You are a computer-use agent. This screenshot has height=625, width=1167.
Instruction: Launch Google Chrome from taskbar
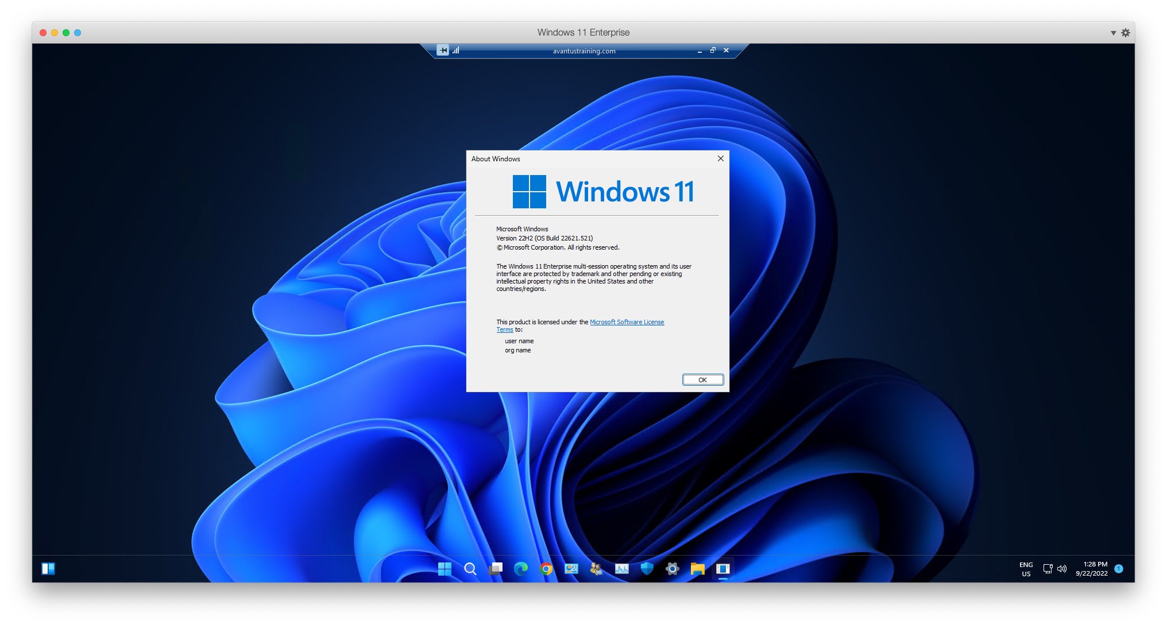click(546, 569)
